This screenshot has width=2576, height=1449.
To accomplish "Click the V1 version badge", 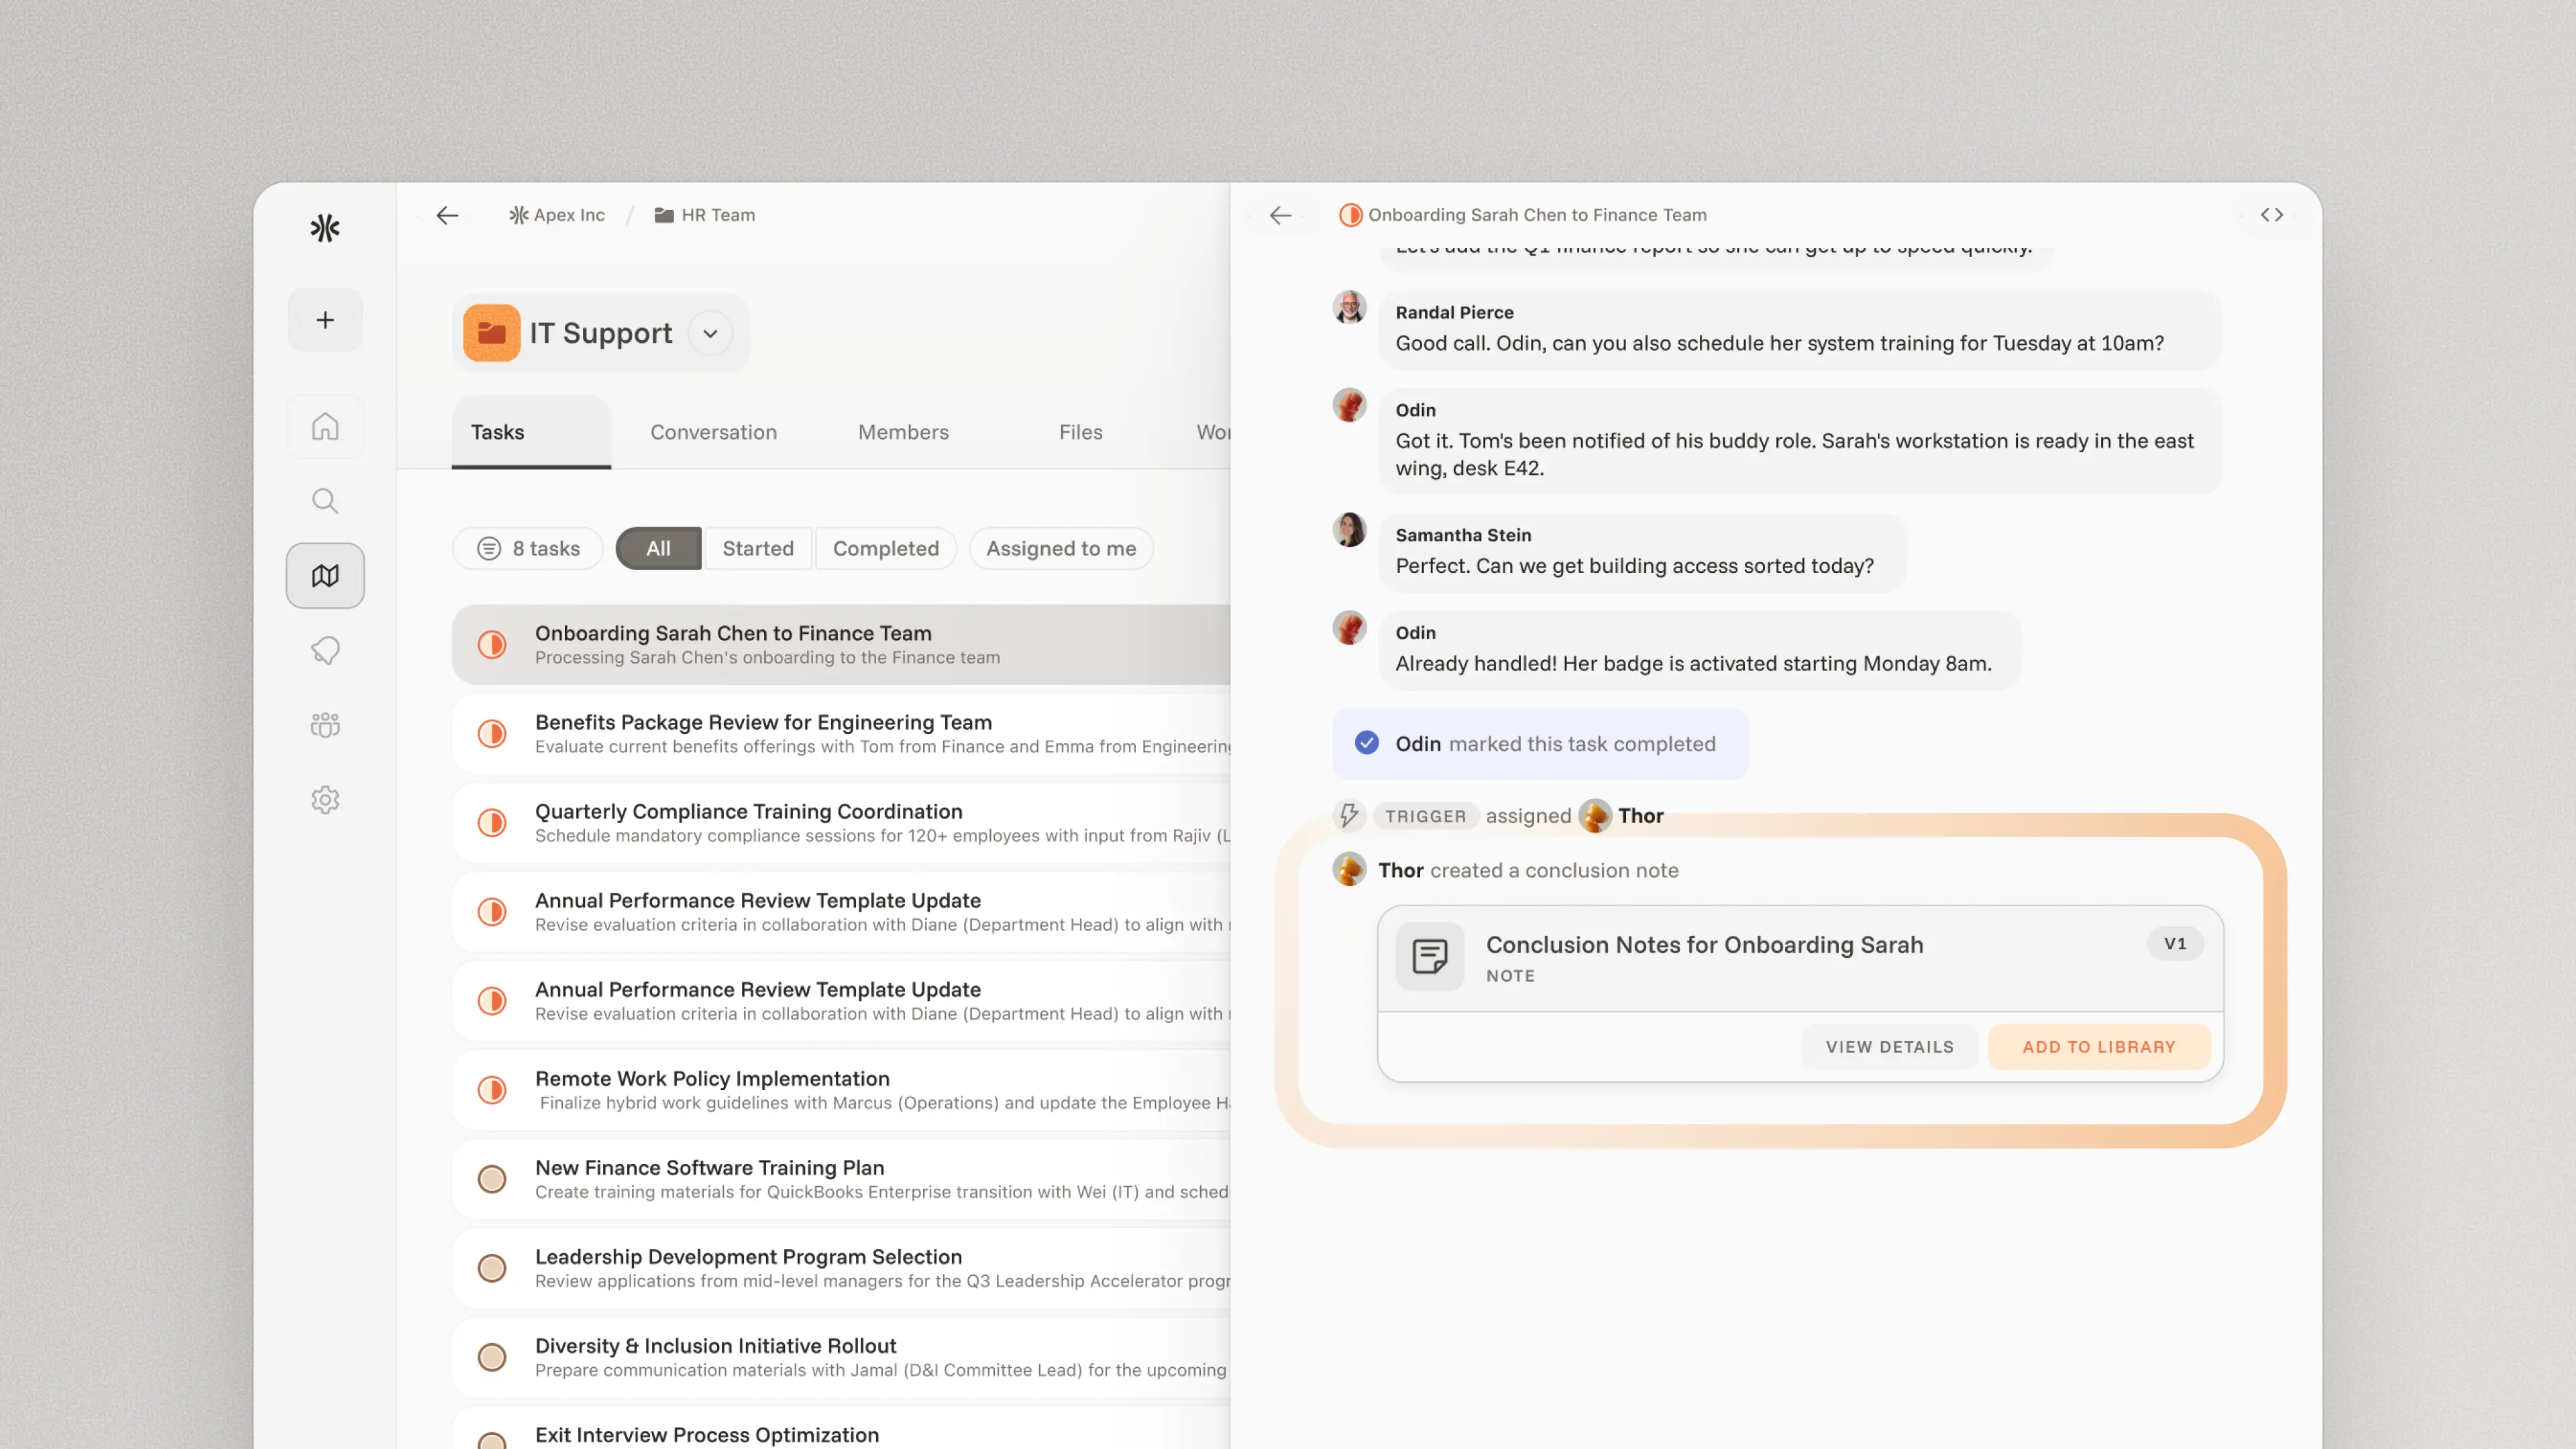I will (2175, 944).
